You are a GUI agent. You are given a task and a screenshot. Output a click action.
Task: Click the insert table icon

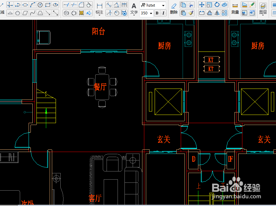click(x=252, y=13)
